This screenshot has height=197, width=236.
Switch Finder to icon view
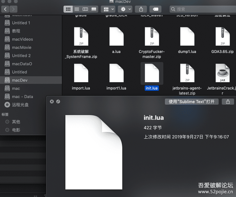(68, 9)
